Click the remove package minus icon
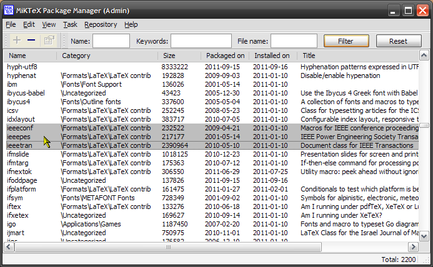 point(31,41)
